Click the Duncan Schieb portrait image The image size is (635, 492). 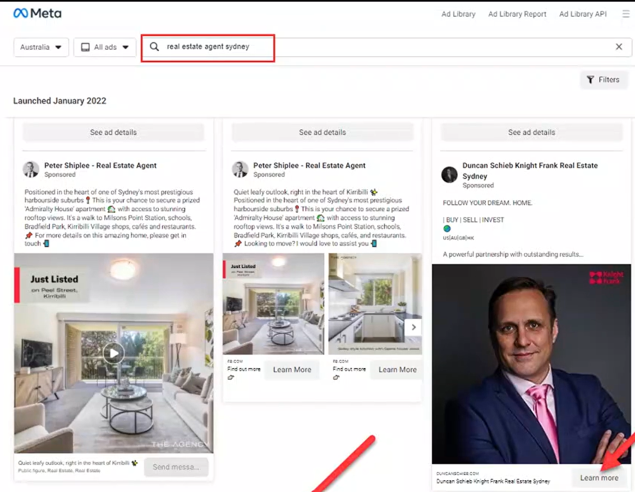point(531,364)
